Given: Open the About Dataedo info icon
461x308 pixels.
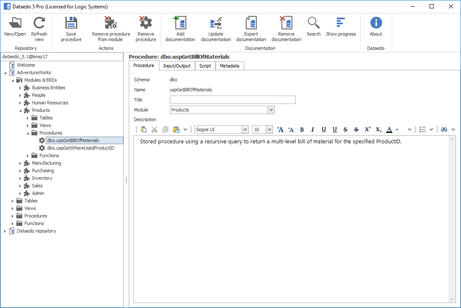Looking at the screenshot, I should coord(376,24).
